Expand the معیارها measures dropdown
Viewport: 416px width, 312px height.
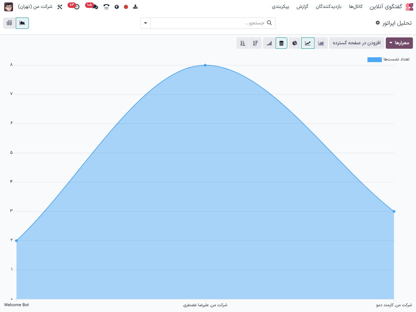400,43
